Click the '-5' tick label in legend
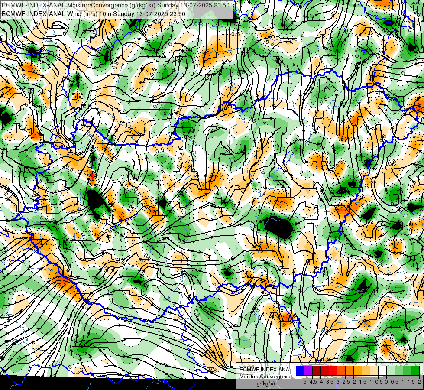Screen dimensions: 424x390 [x=304, y=382]
